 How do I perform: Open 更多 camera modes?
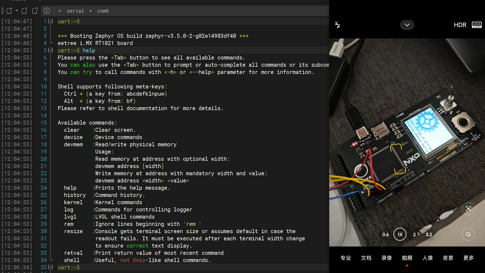pos(468,258)
